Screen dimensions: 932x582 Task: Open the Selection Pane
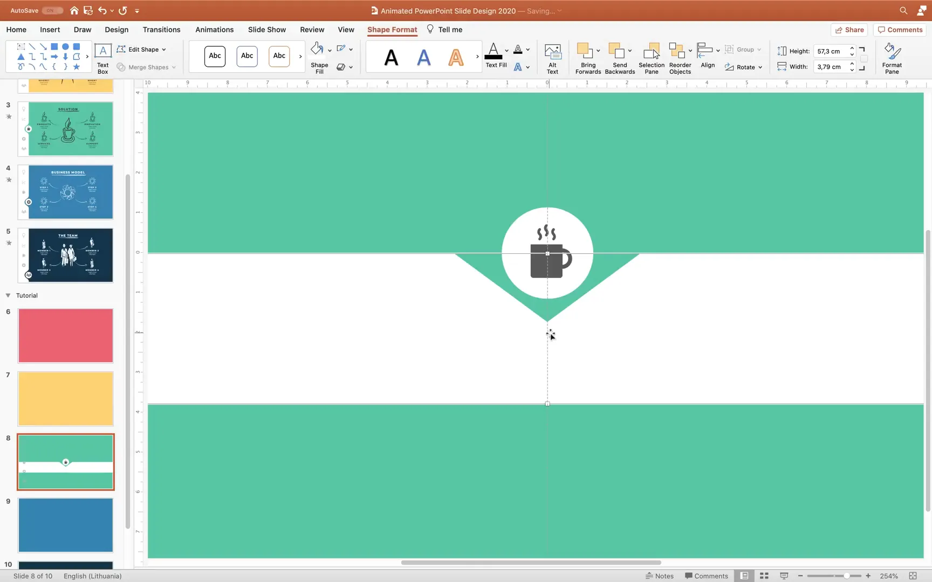pos(652,58)
